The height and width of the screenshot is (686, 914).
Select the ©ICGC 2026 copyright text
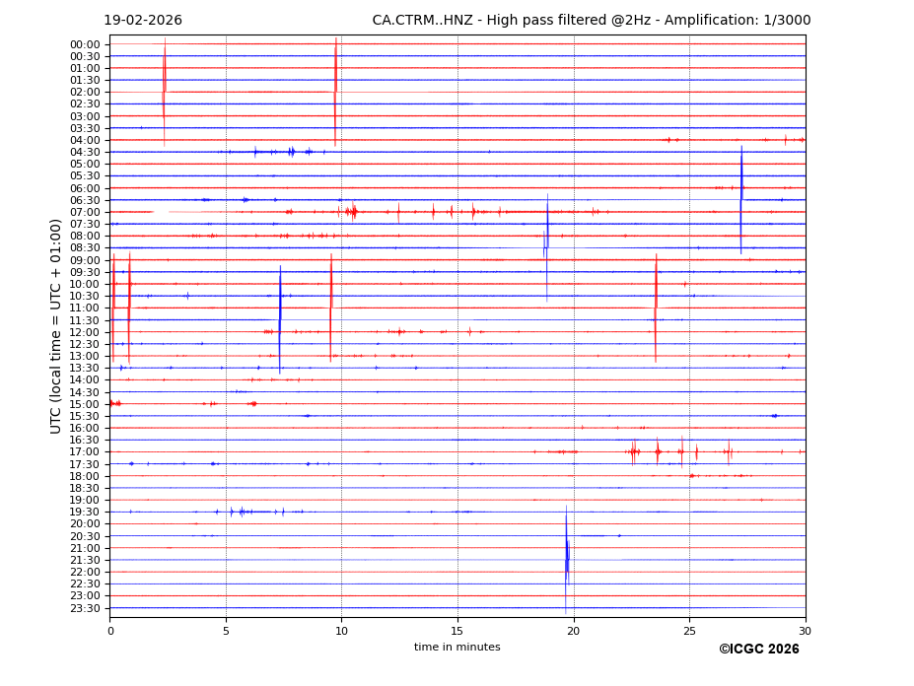point(758,650)
